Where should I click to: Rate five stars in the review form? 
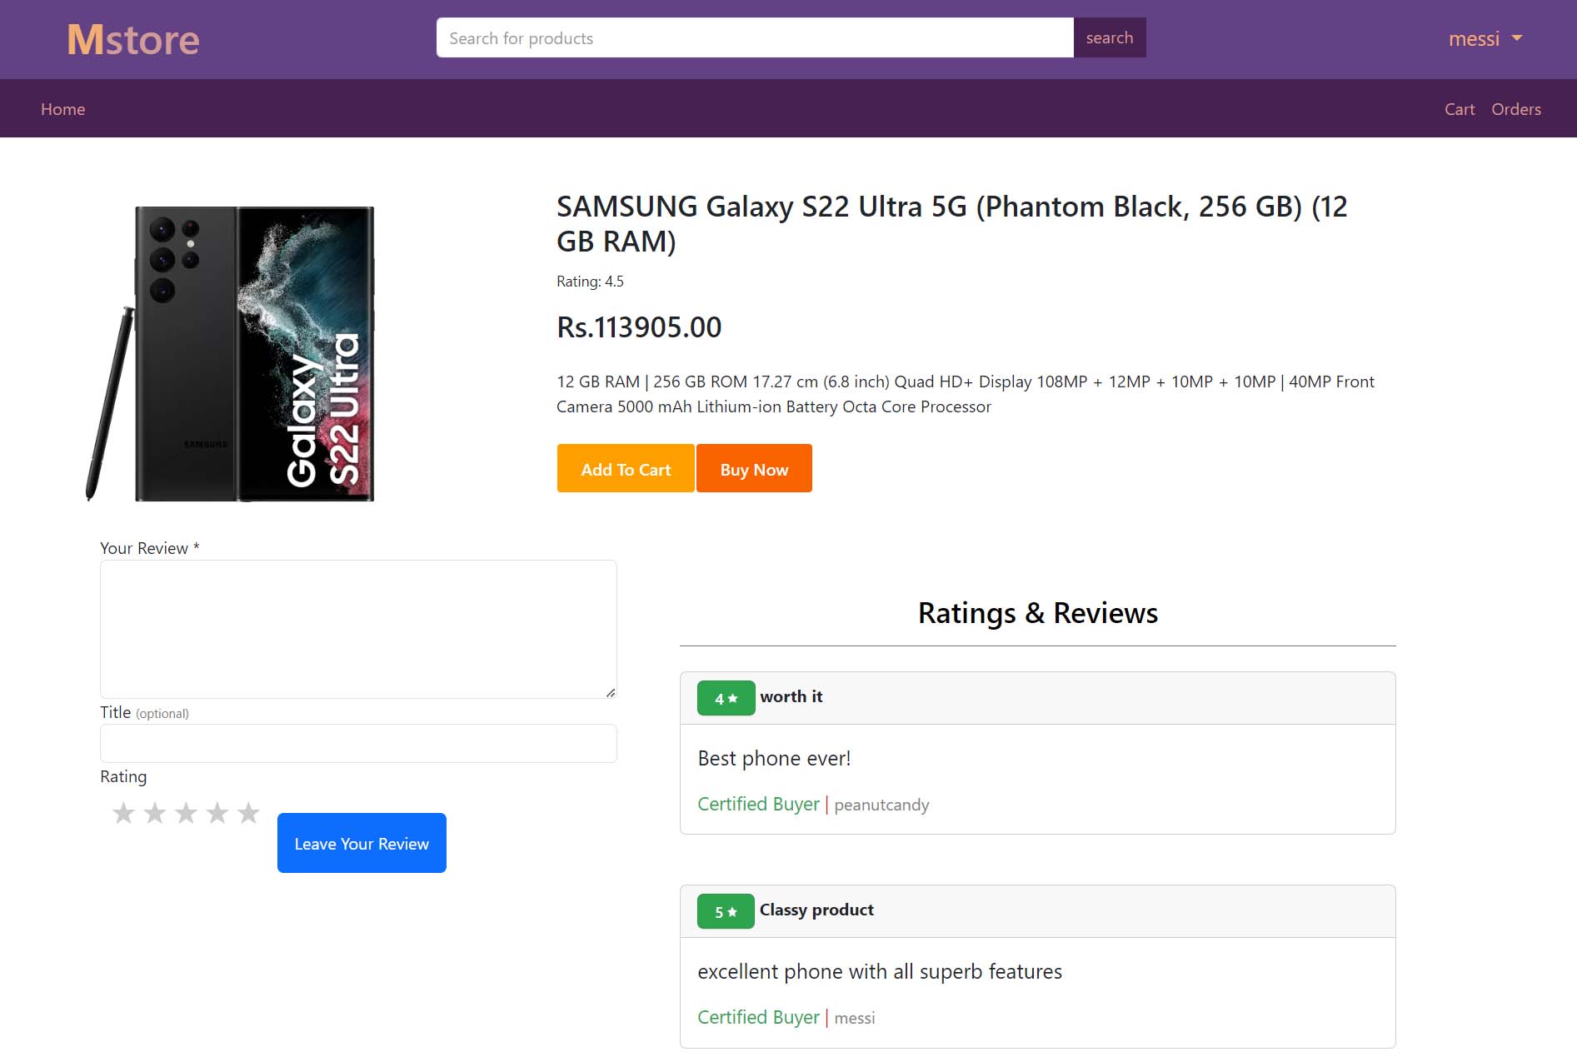click(248, 812)
